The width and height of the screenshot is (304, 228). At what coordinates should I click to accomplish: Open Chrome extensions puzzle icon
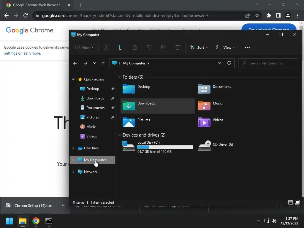(x=269, y=15)
